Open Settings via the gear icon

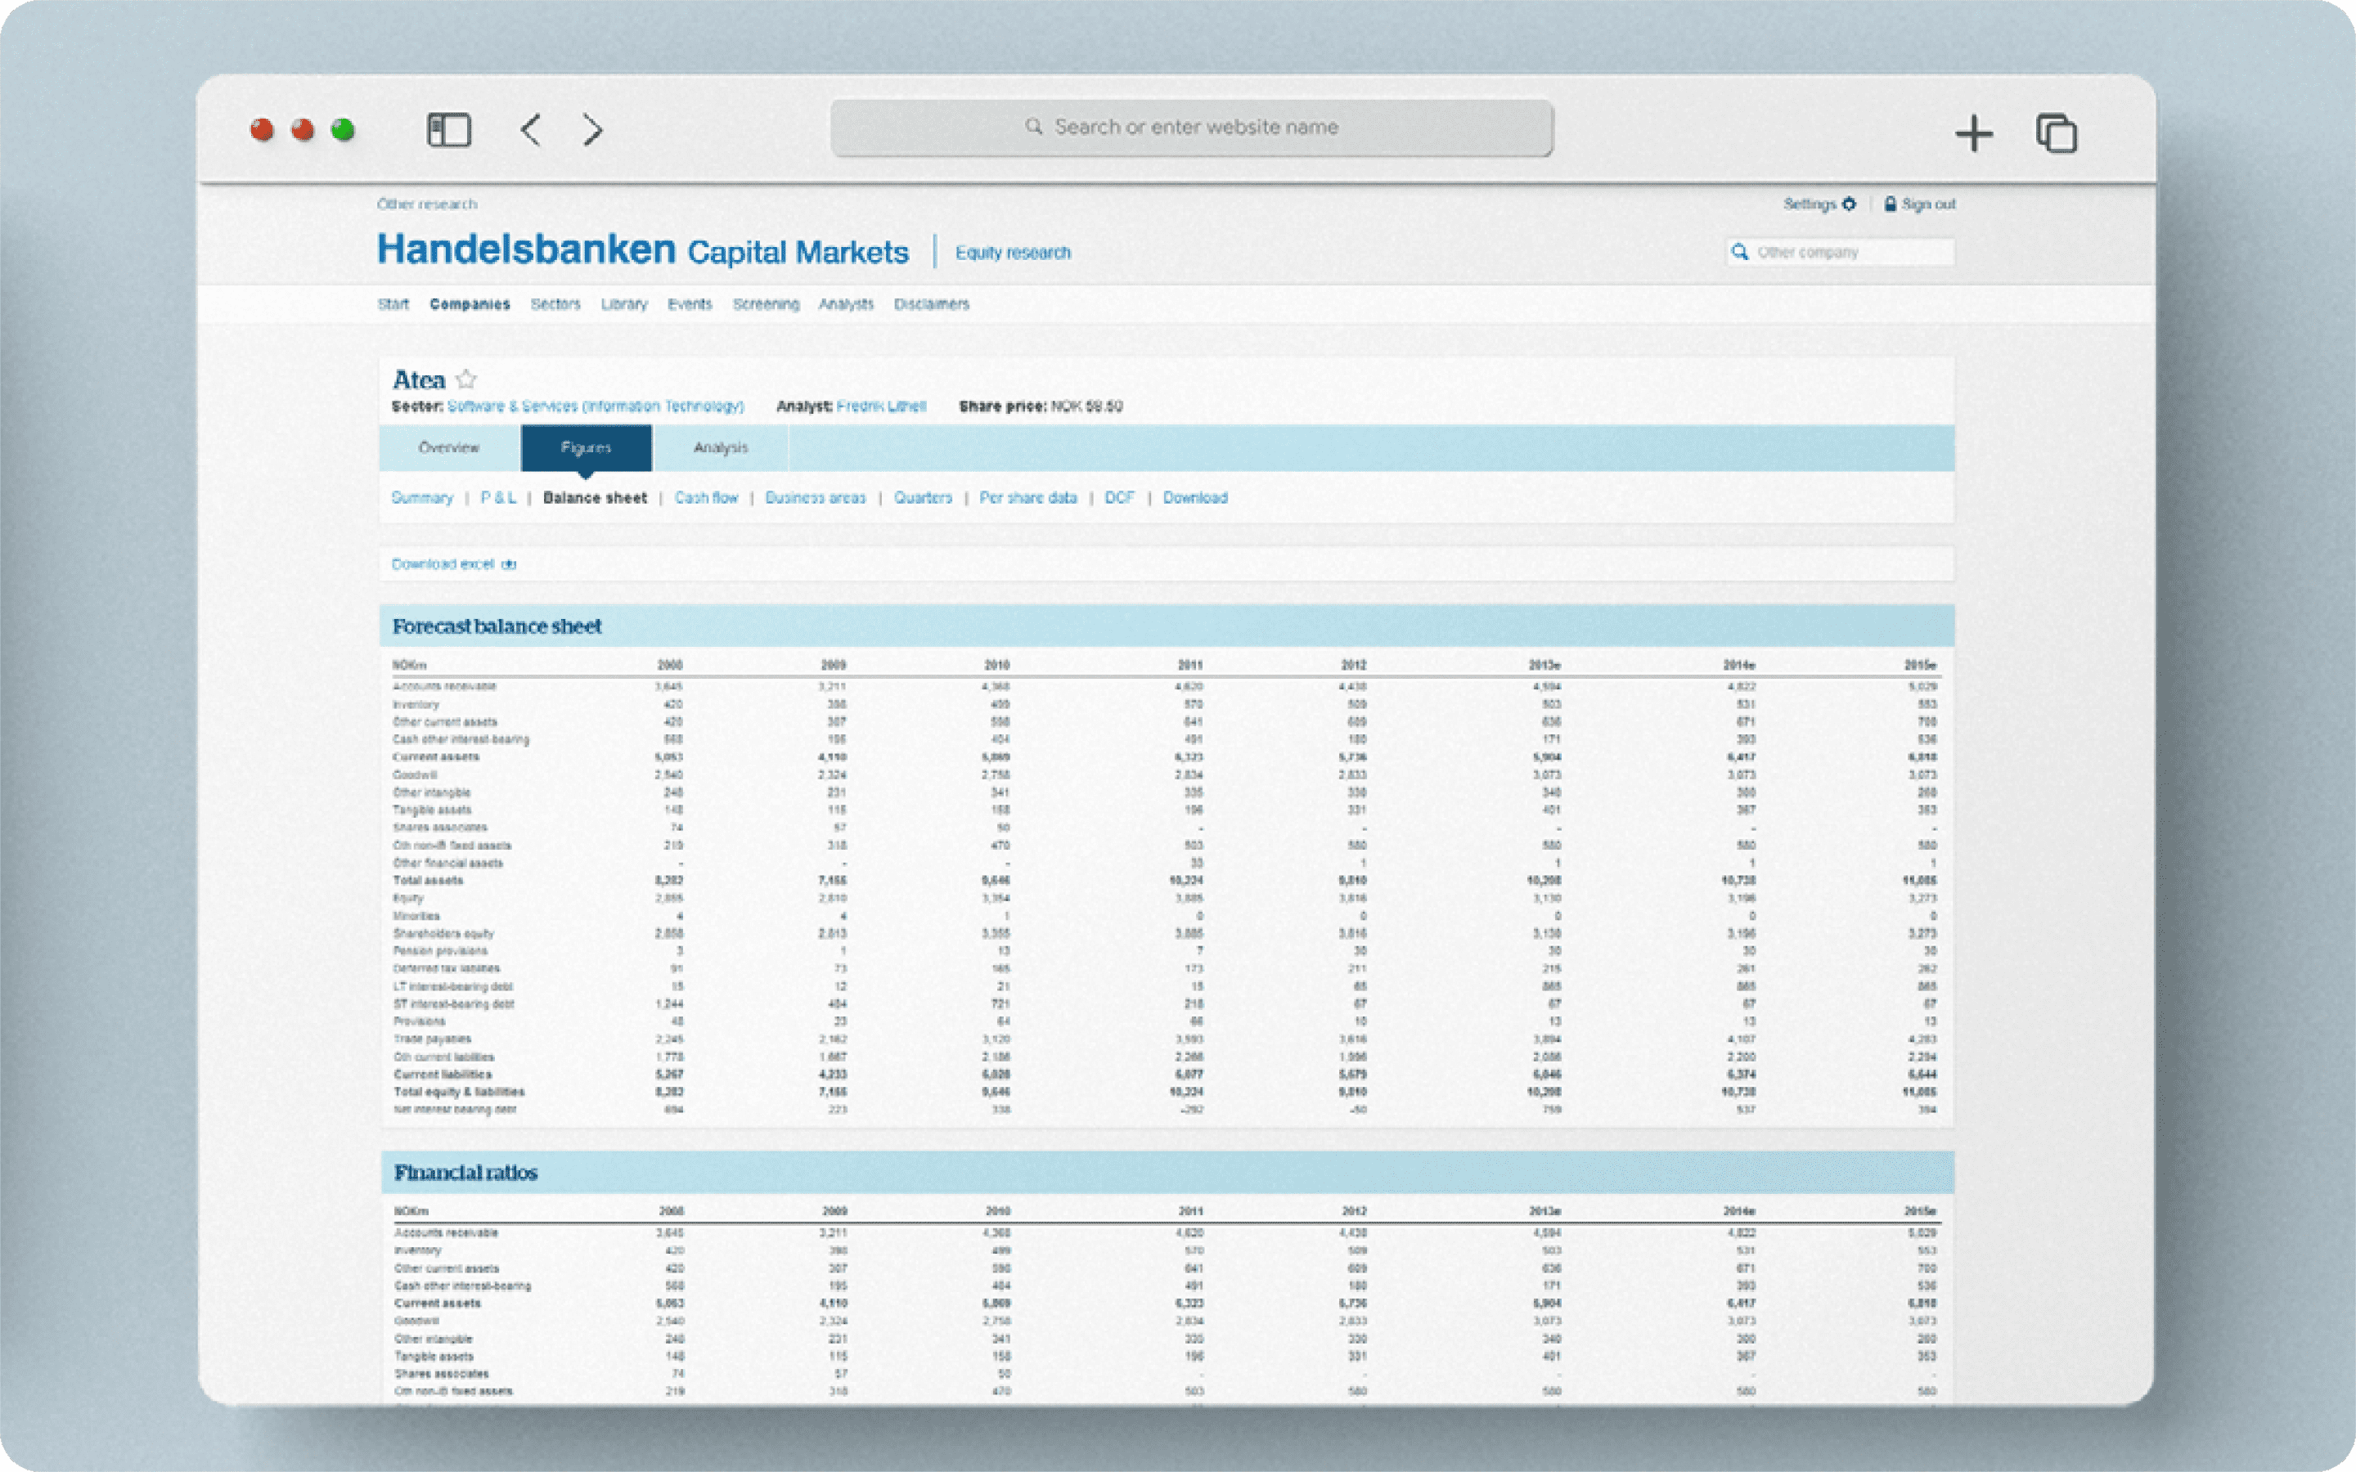pyautogui.click(x=1848, y=204)
